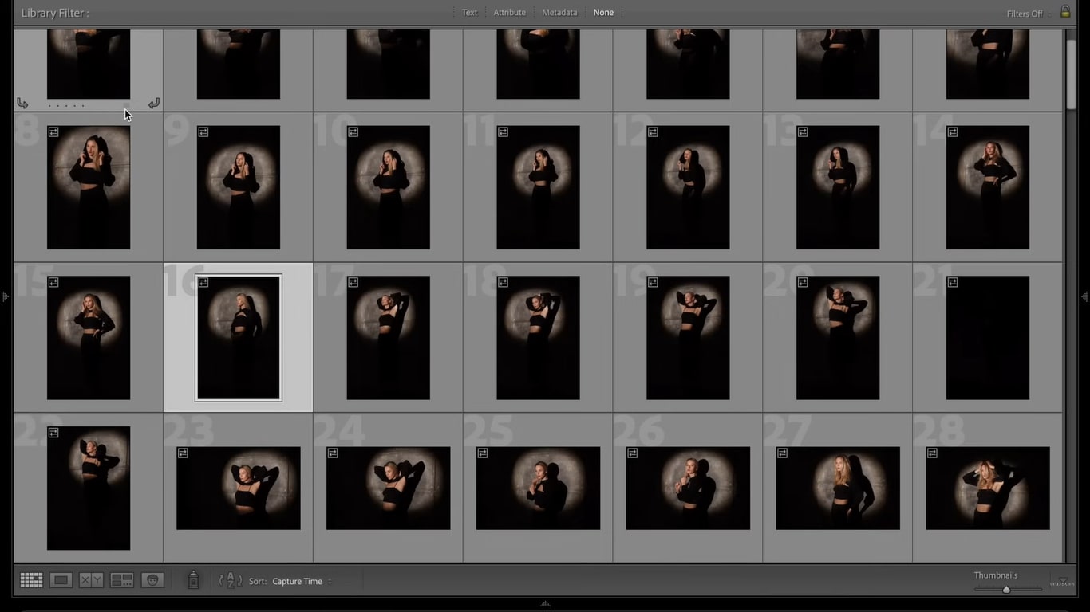Image resolution: width=1090 pixels, height=612 pixels.
Task: Open Compare view with XY icon
Action: pyautogui.click(x=91, y=580)
